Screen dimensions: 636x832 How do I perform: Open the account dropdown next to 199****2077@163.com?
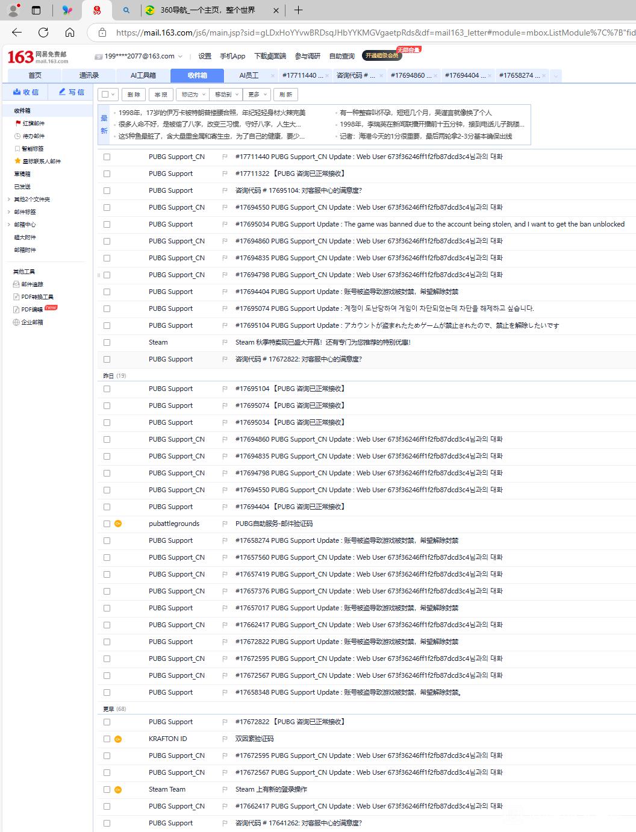click(179, 56)
